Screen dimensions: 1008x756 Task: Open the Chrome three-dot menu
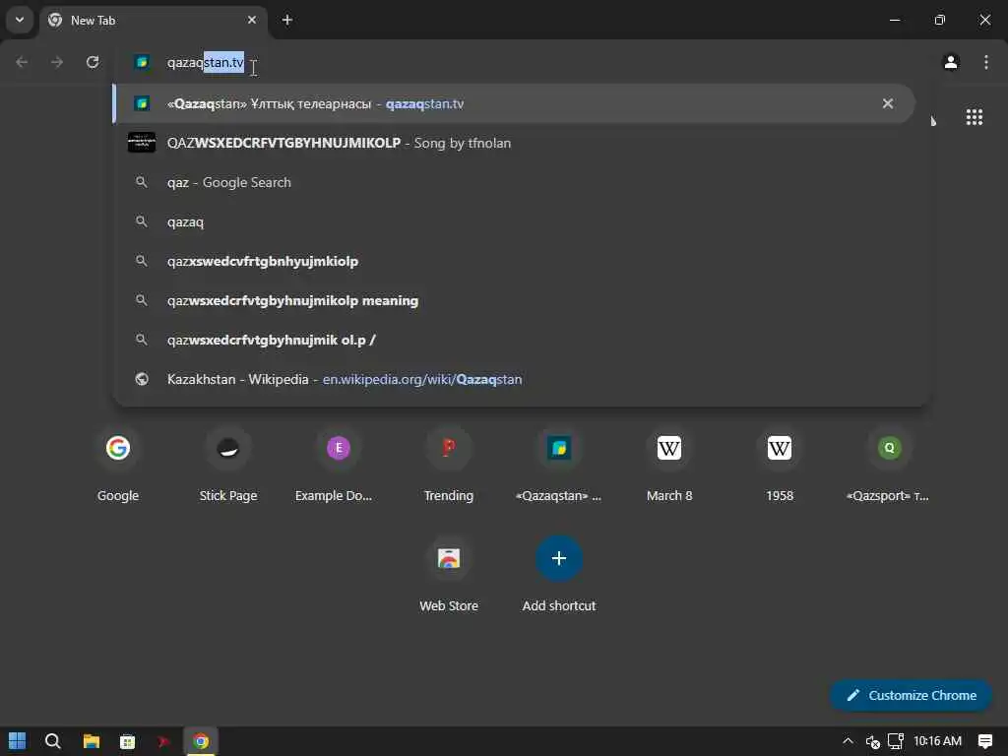click(x=986, y=62)
